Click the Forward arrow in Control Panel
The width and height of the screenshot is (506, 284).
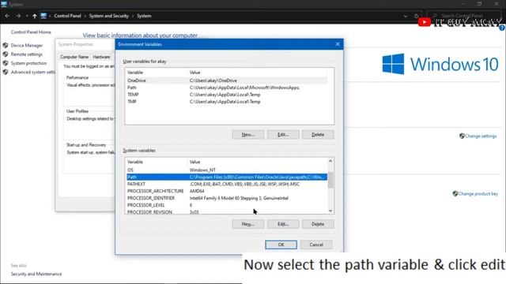pyautogui.click(x=18, y=16)
